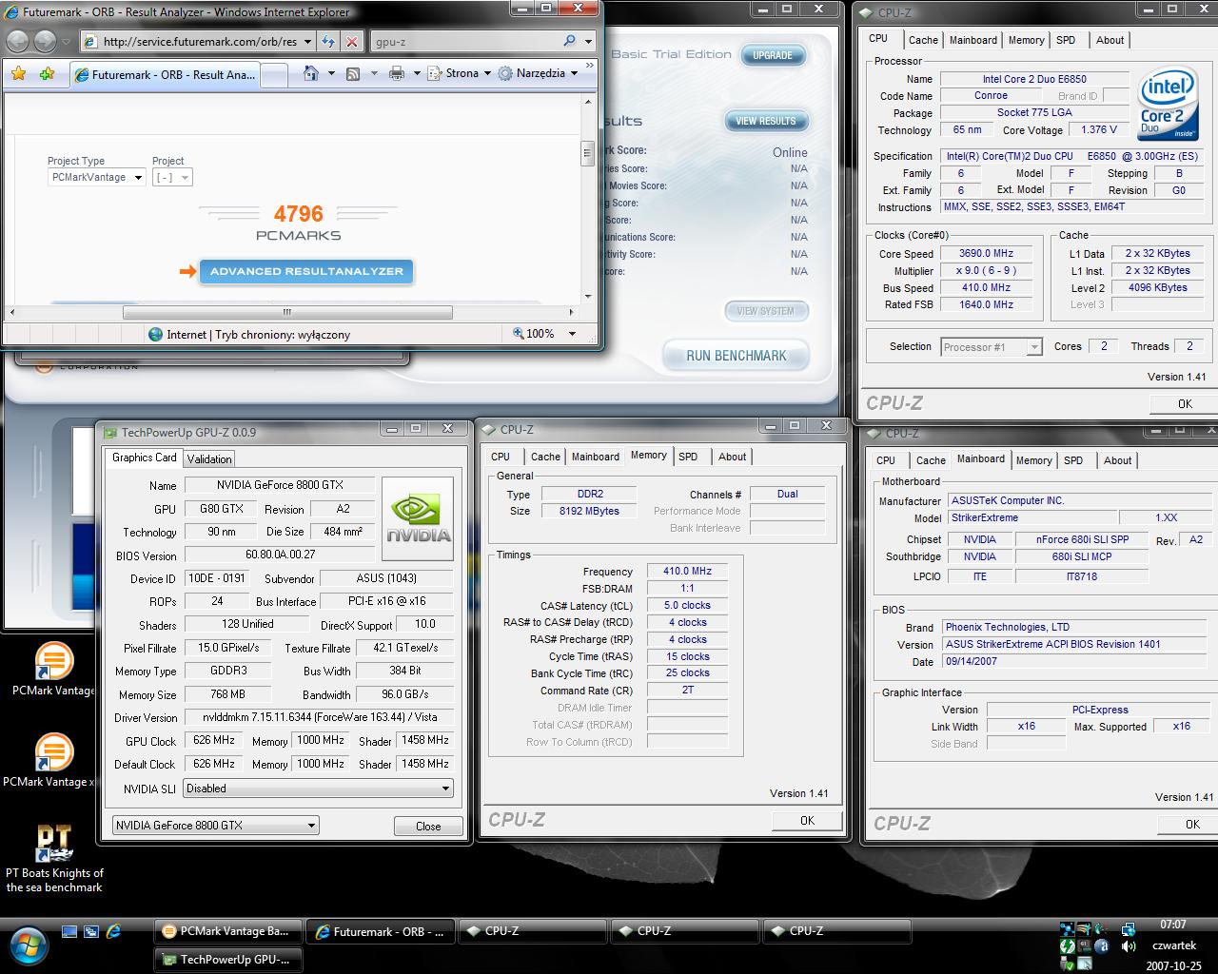Click the network connection tray icon
The height and width of the screenshot is (974, 1218).
coord(1128,929)
